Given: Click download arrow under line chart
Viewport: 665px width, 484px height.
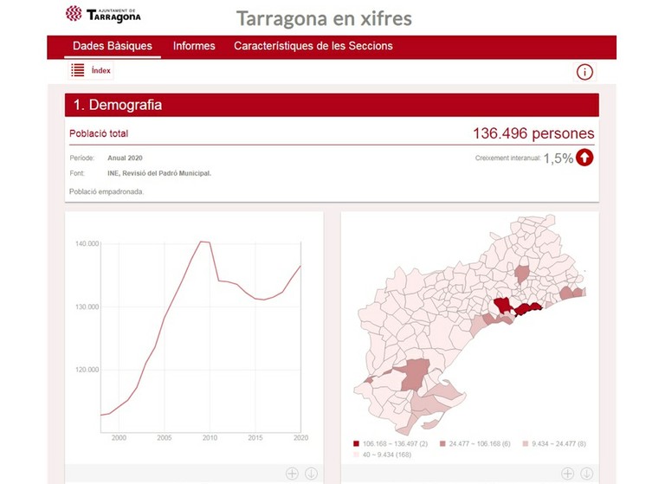Looking at the screenshot, I should pyautogui.click(x=311, y=474).
